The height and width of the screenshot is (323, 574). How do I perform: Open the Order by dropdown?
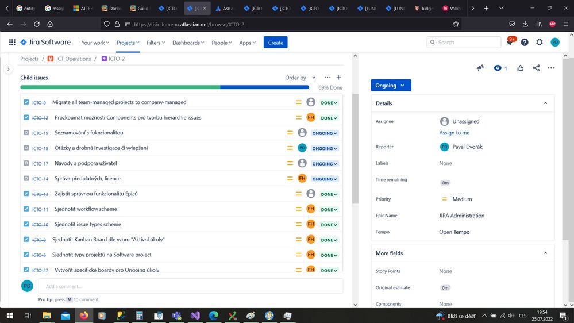click(300, 78)
